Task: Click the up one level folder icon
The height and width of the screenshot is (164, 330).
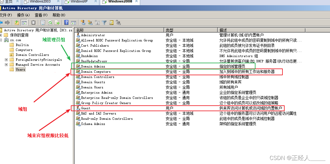Action: pos(17,22)
